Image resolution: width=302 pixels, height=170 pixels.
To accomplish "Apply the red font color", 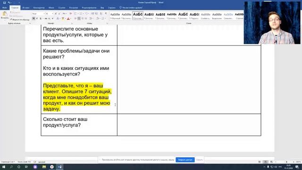I will [68, 18].
